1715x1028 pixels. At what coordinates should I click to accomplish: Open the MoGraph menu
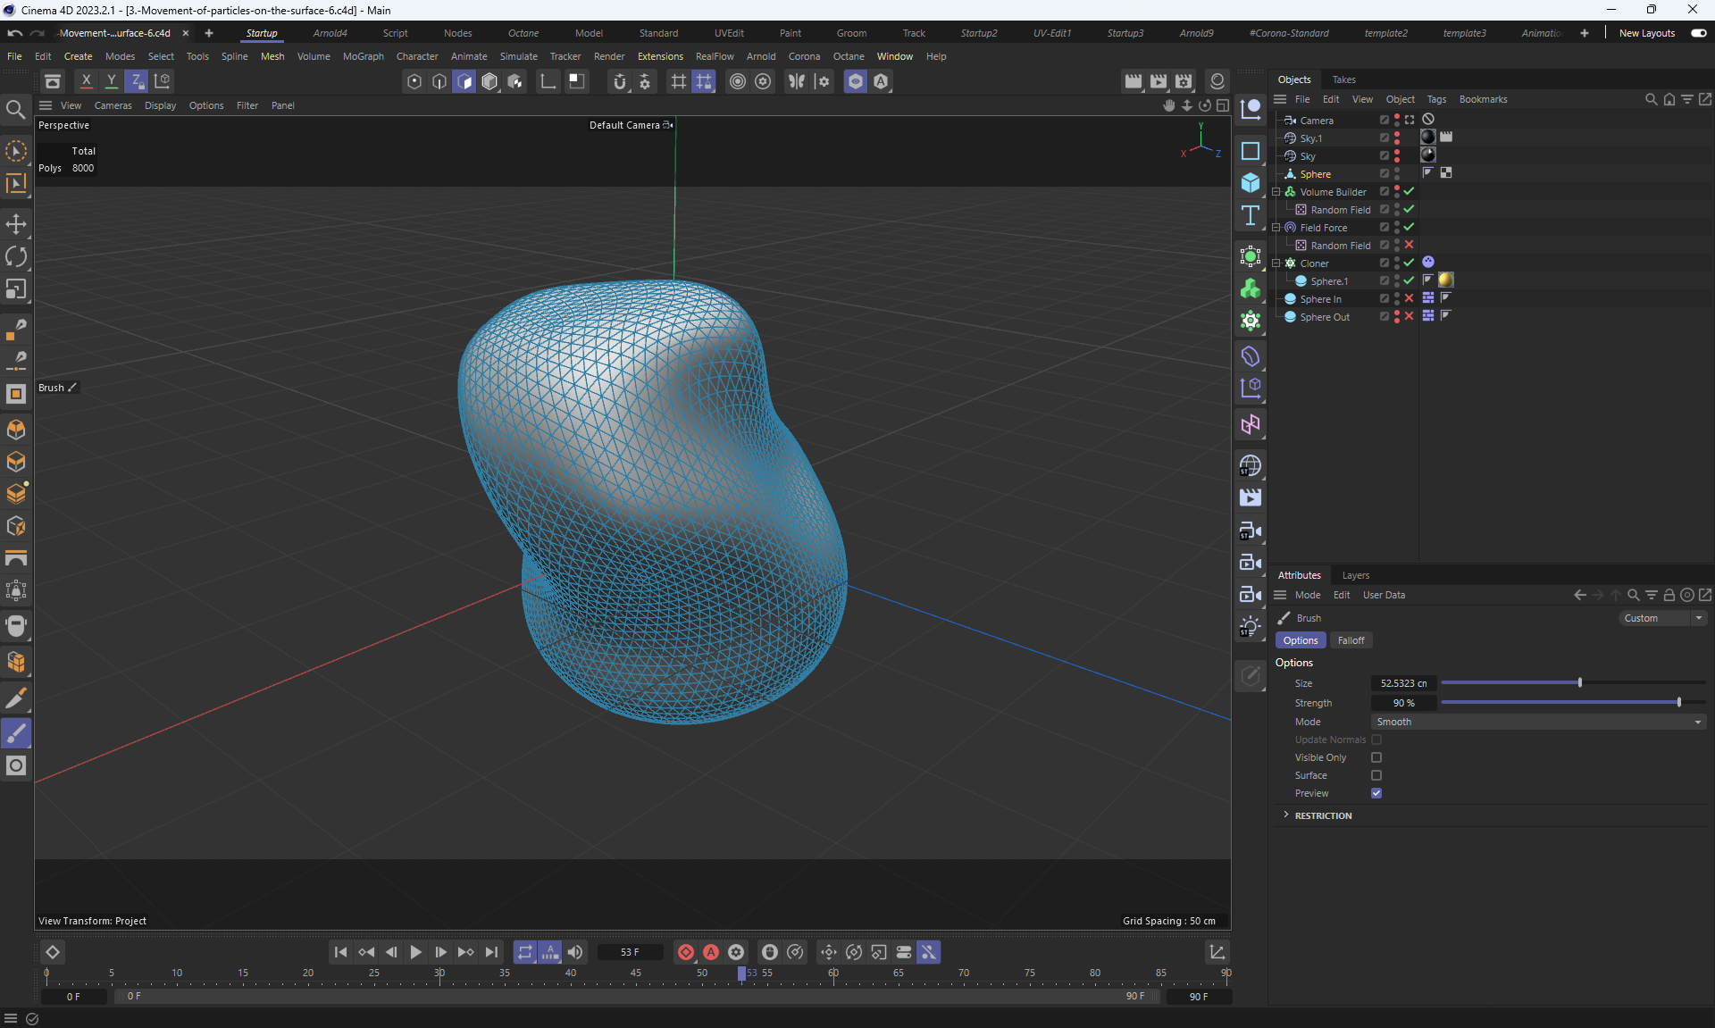(363, 56)
